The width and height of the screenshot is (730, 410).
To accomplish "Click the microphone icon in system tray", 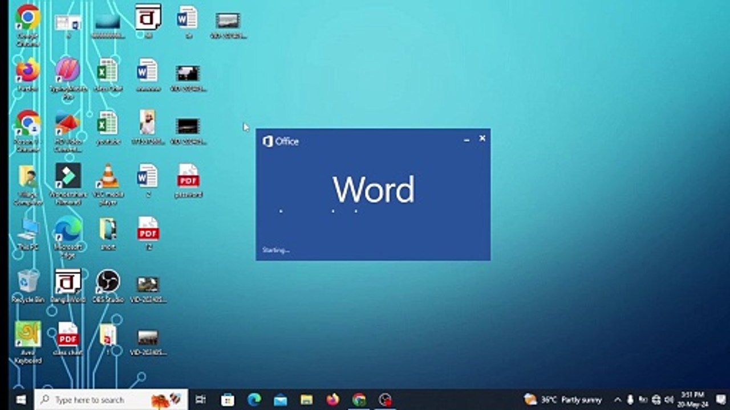I will pyautogui.click(x=631, y=400).
